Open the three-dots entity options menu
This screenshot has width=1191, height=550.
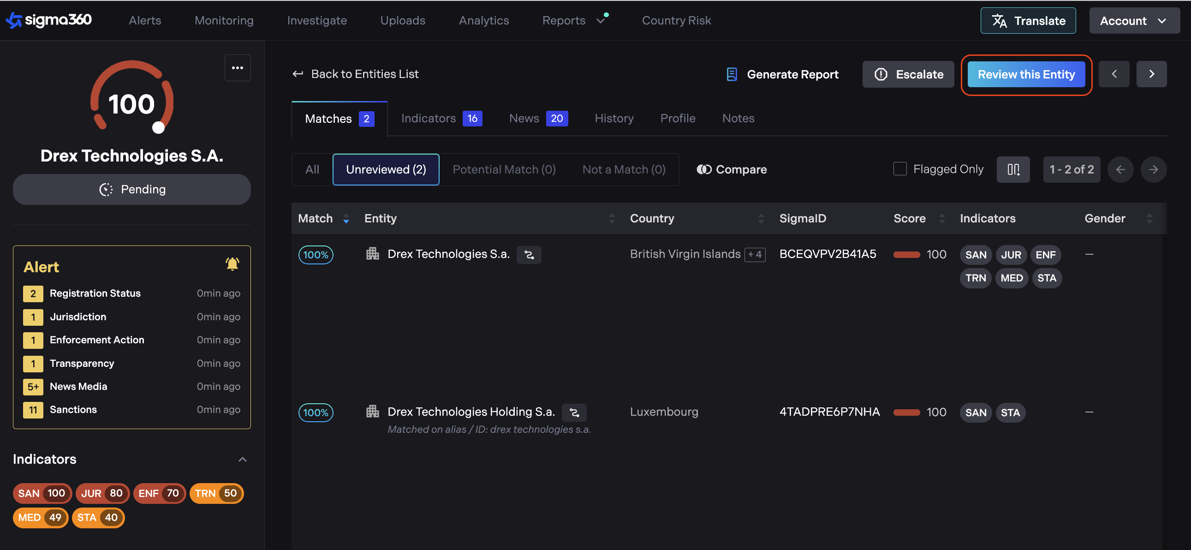(x=237, y=68)
